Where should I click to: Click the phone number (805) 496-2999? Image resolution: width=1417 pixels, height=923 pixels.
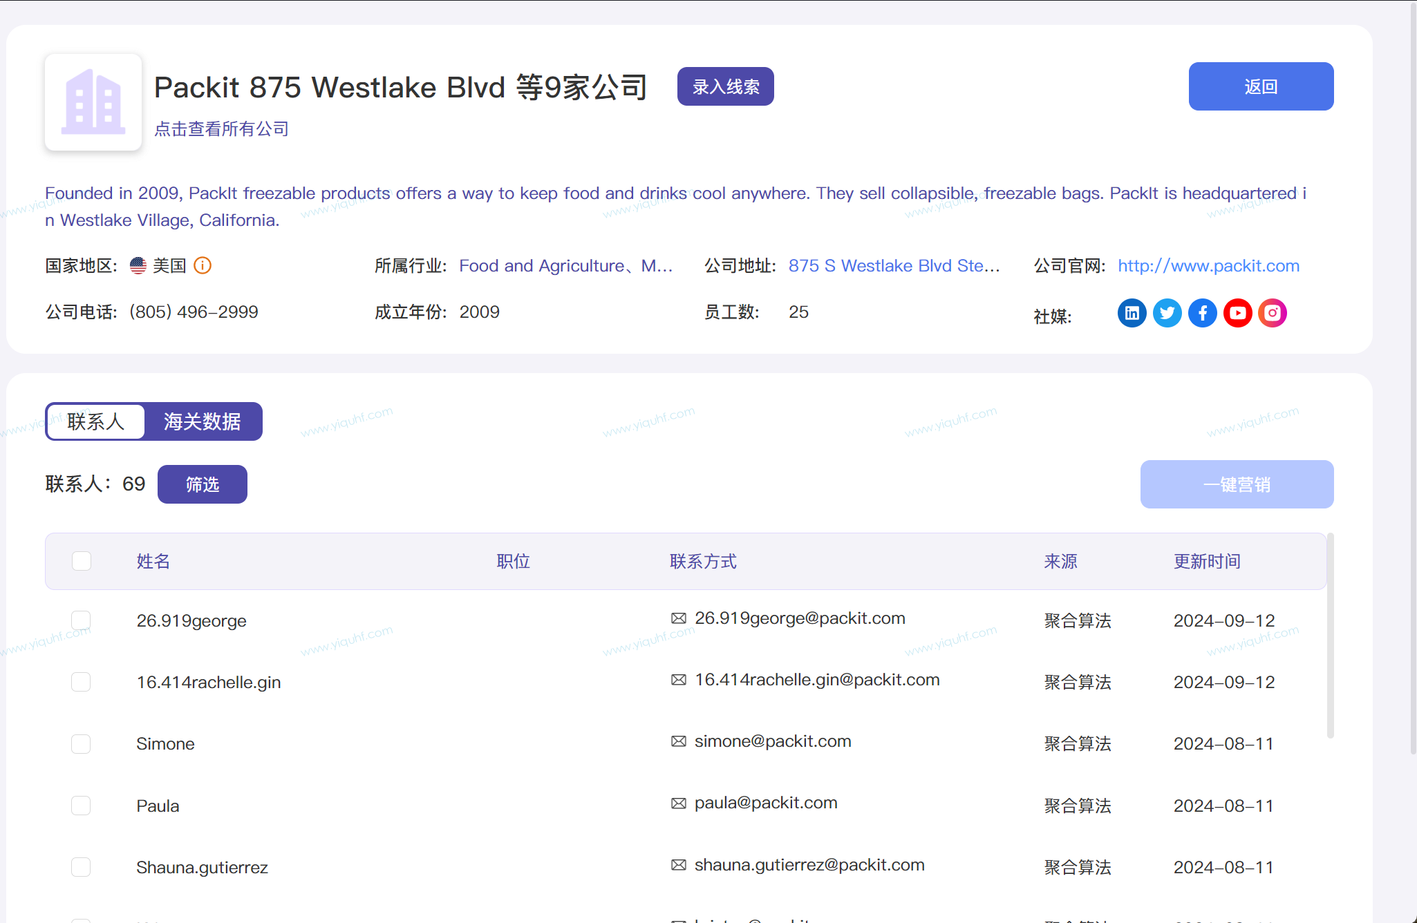pyautogui.click(x=194, y=312)
